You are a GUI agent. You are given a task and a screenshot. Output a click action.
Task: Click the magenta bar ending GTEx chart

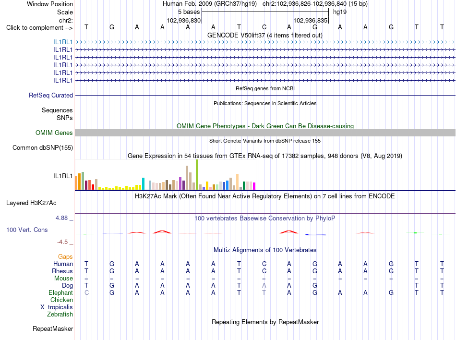(x=254, y=186)
